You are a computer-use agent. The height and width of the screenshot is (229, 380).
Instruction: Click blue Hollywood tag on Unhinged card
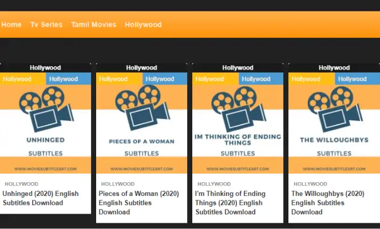(68, 79)
